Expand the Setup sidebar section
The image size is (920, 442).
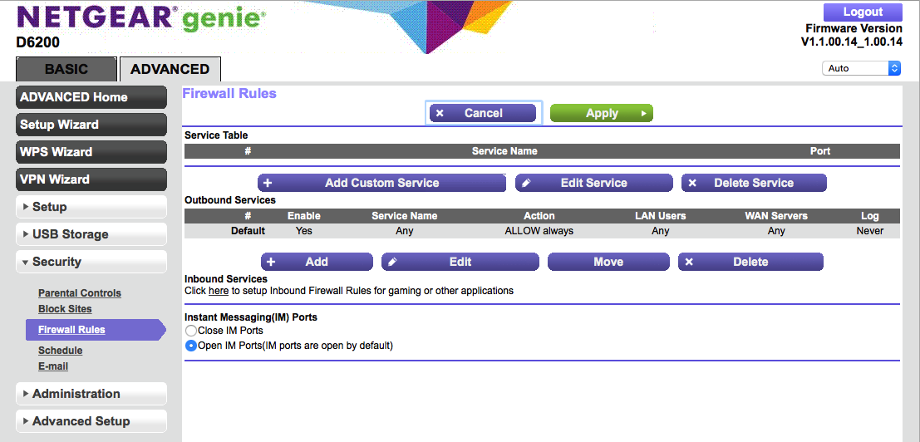click(x=91, y=207)
